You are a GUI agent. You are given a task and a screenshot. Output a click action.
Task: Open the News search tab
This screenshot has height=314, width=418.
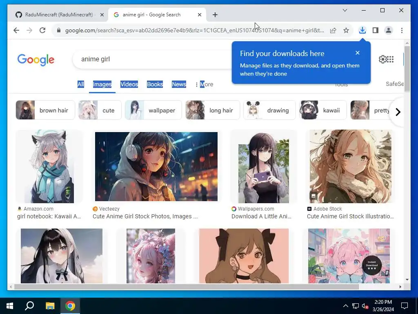click(179, 84)
